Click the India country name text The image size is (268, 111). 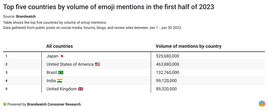(x=51, y=81)
